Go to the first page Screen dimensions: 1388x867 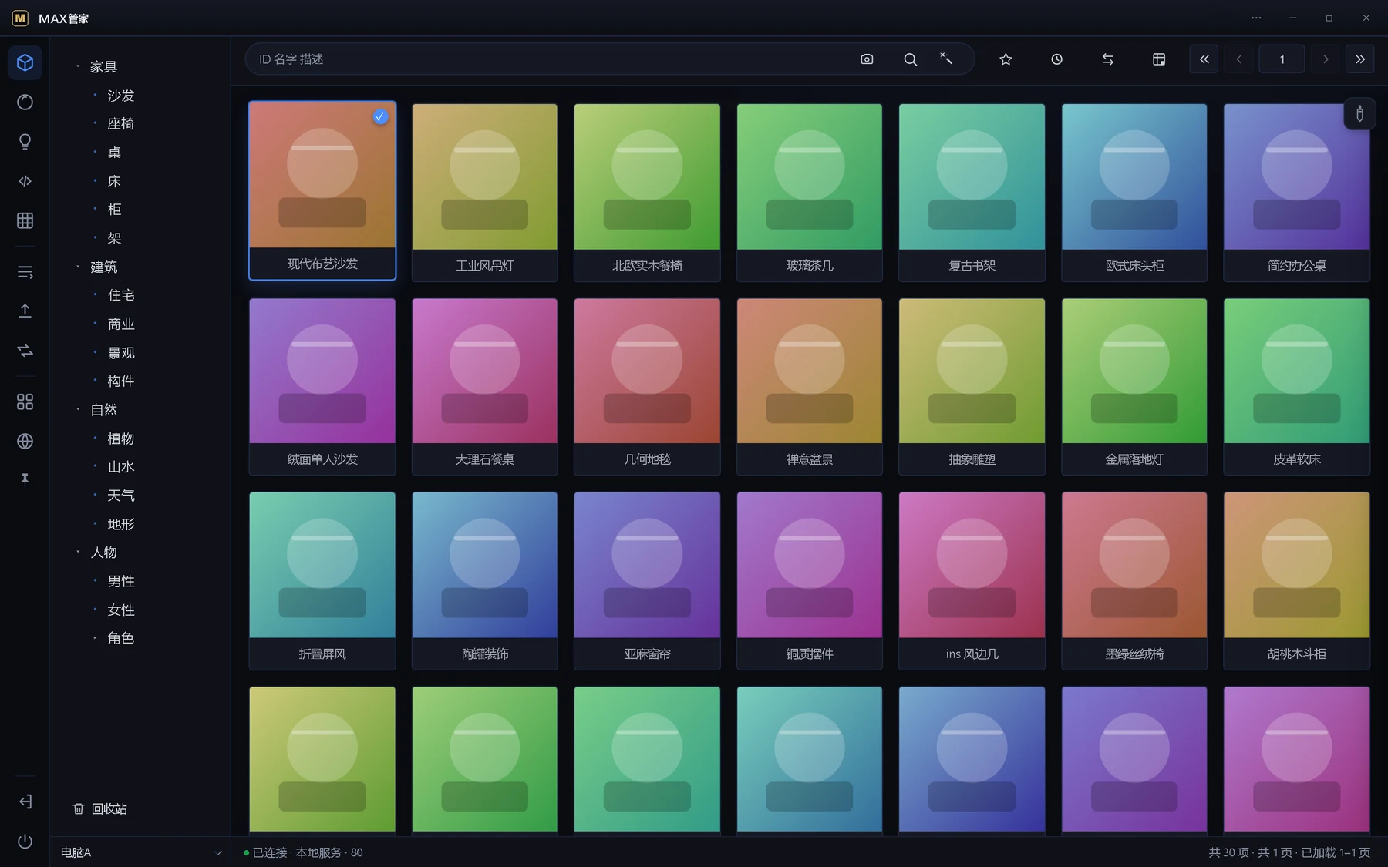[x=1204, y=59]
